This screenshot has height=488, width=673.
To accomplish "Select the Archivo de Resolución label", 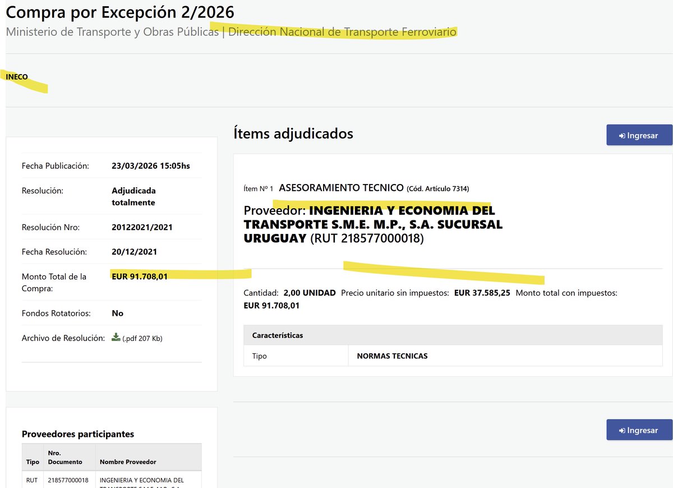I will 63,338.
